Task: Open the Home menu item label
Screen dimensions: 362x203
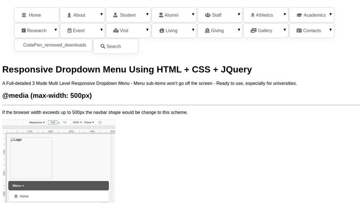Action: point(35,15)
